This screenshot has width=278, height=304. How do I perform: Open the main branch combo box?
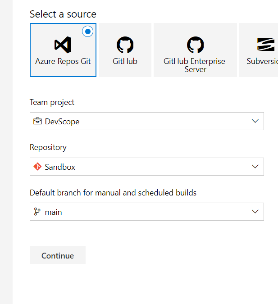(147, 212)
